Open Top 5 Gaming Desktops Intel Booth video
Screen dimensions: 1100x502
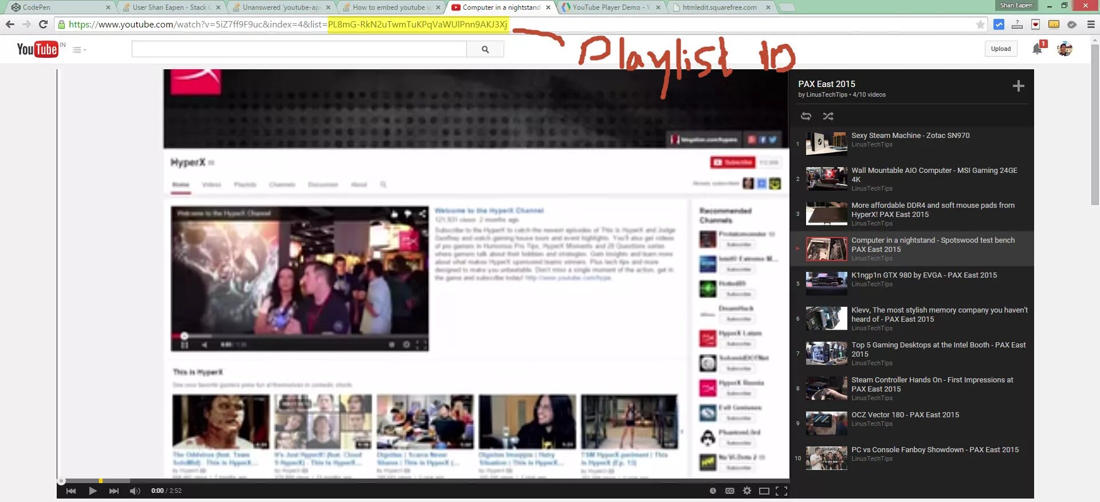938,349
